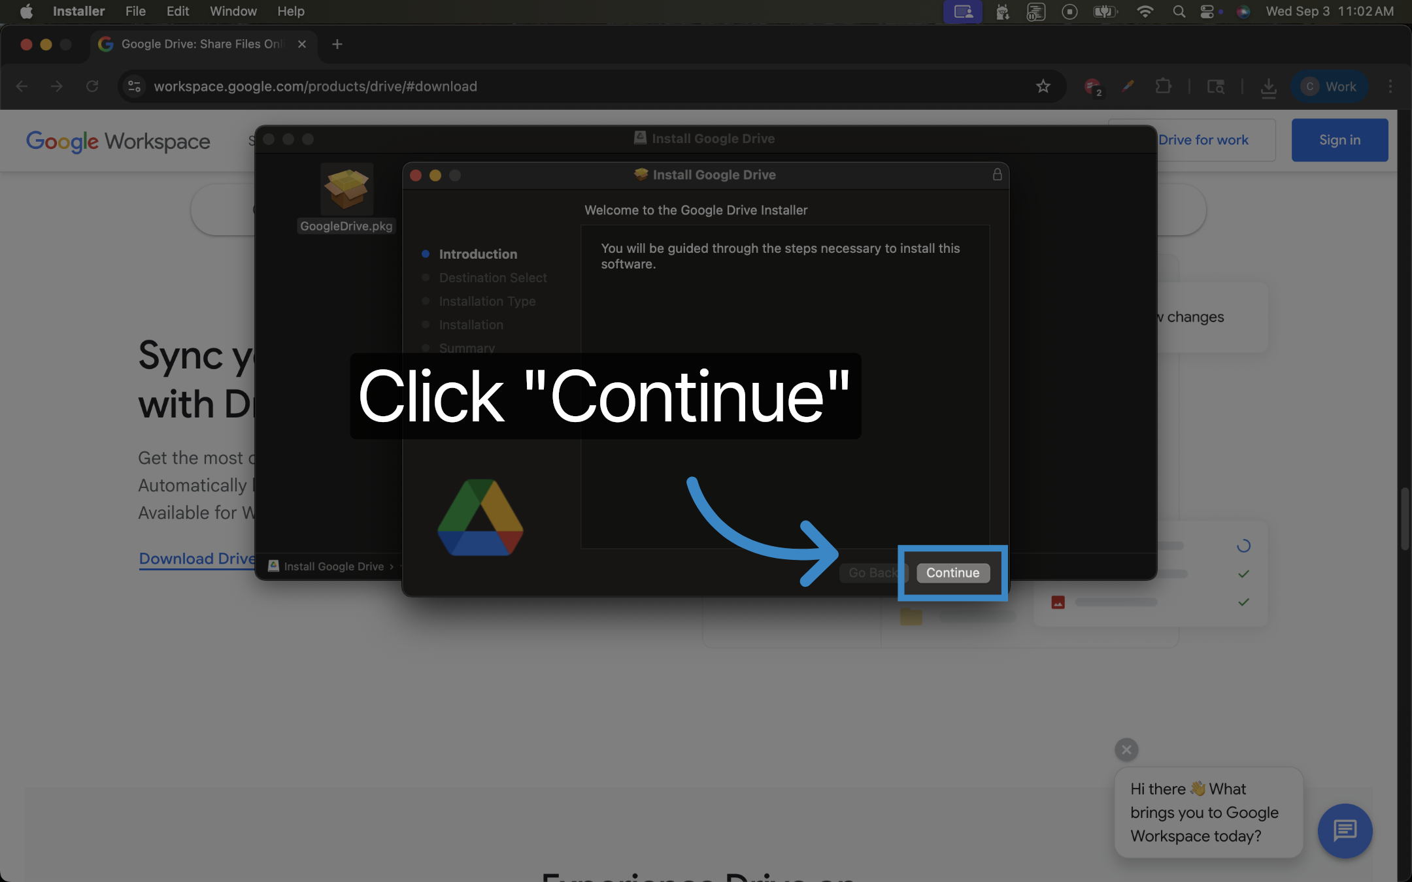Click the greeting message card
This screenshot has width=1412, height=882.
tap(1208, 812)
